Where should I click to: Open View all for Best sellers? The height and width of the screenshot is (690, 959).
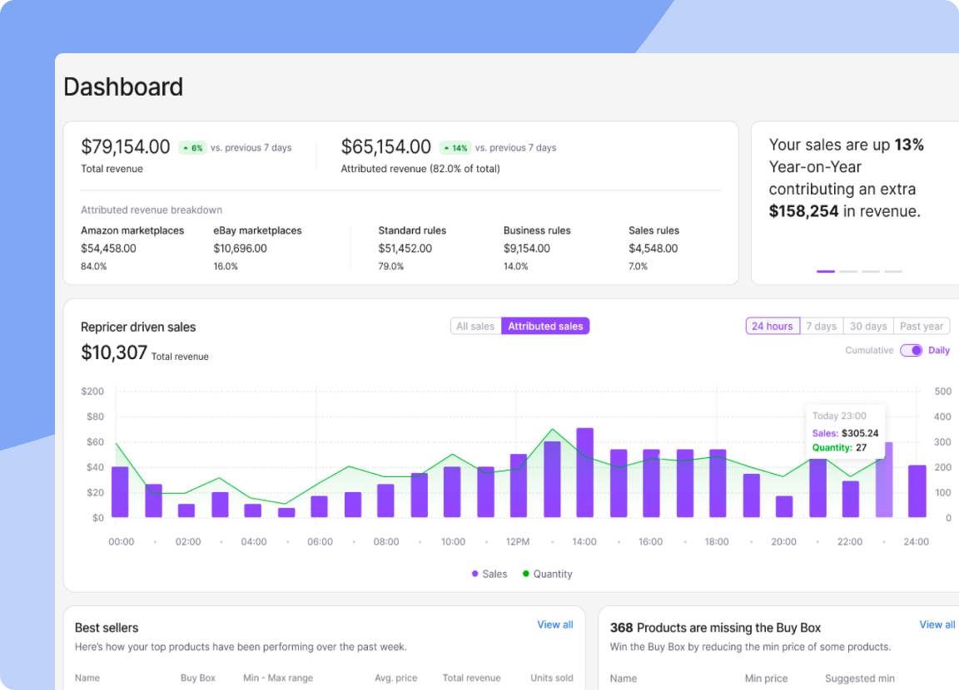554,624
